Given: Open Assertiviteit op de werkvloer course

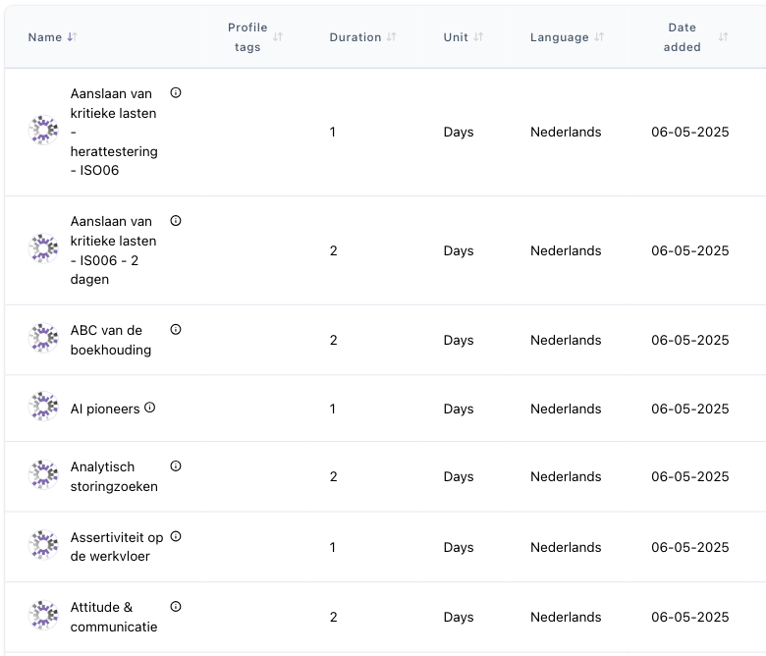Looking at the screenshot, I should pyautogui.click(x=117, y=547).
